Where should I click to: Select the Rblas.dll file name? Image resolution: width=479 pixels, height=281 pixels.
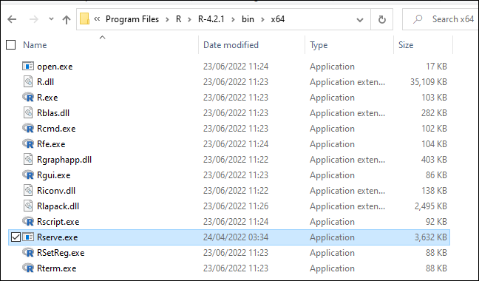(53, 113)
